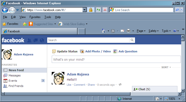Click the green Refresh arrows icon
The height and width of the screenshot is (102, 186).
pos(98,10)
